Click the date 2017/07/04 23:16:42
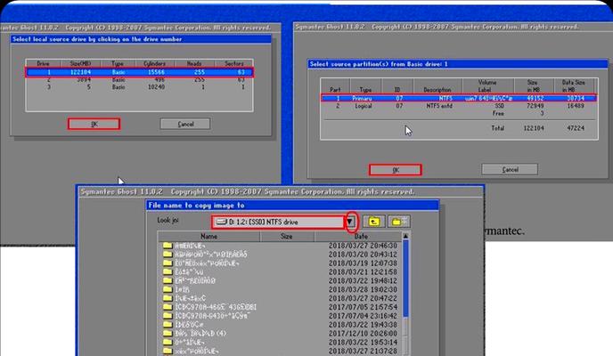613x356 pixels. 363,316
